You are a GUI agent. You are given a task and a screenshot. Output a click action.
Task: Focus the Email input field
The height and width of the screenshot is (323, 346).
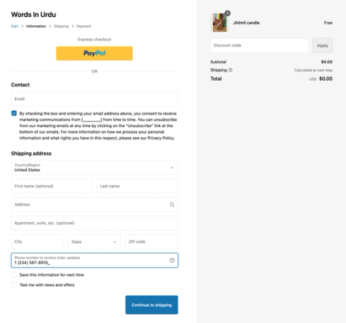[94, 99]
